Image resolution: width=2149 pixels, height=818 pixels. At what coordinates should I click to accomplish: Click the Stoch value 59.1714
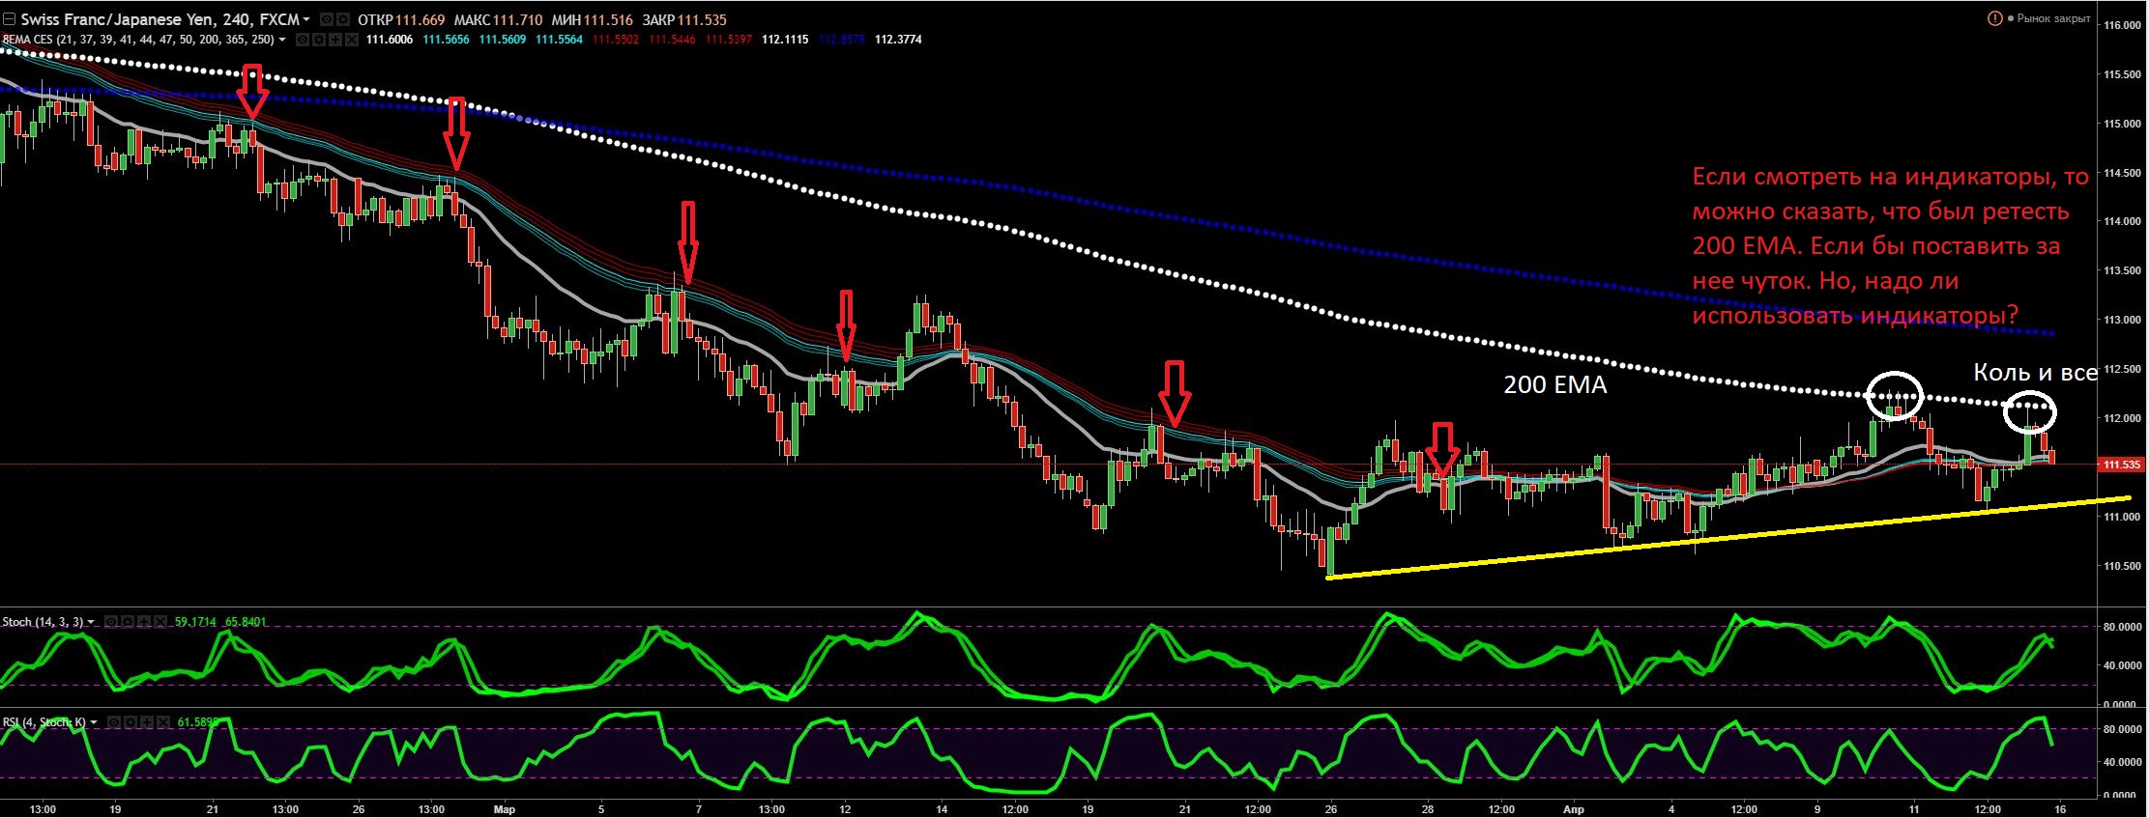(x=195, y=622)
